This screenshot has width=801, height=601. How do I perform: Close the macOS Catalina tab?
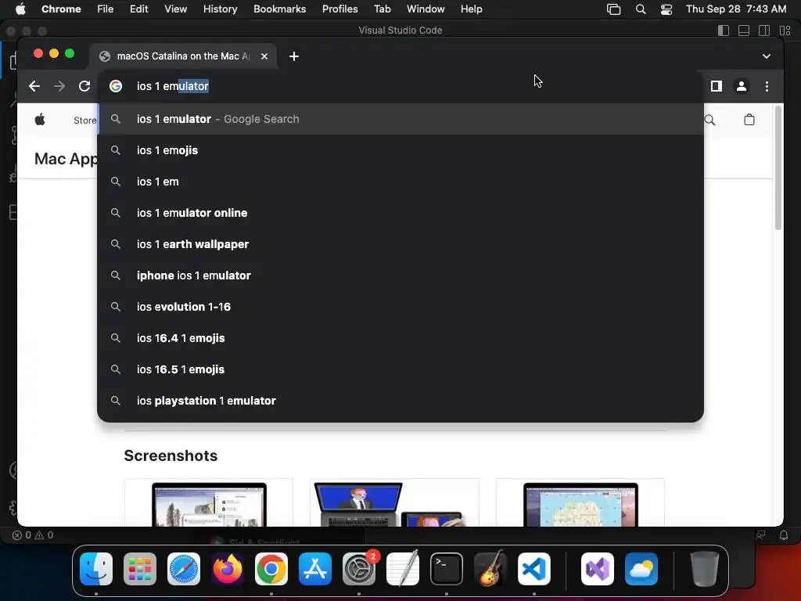264,56
